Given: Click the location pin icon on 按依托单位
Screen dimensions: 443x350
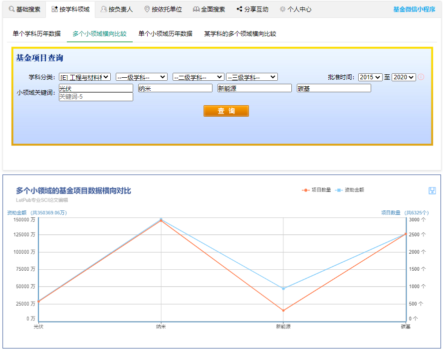Looking at the screenshot, I should (x=146, y=8).
